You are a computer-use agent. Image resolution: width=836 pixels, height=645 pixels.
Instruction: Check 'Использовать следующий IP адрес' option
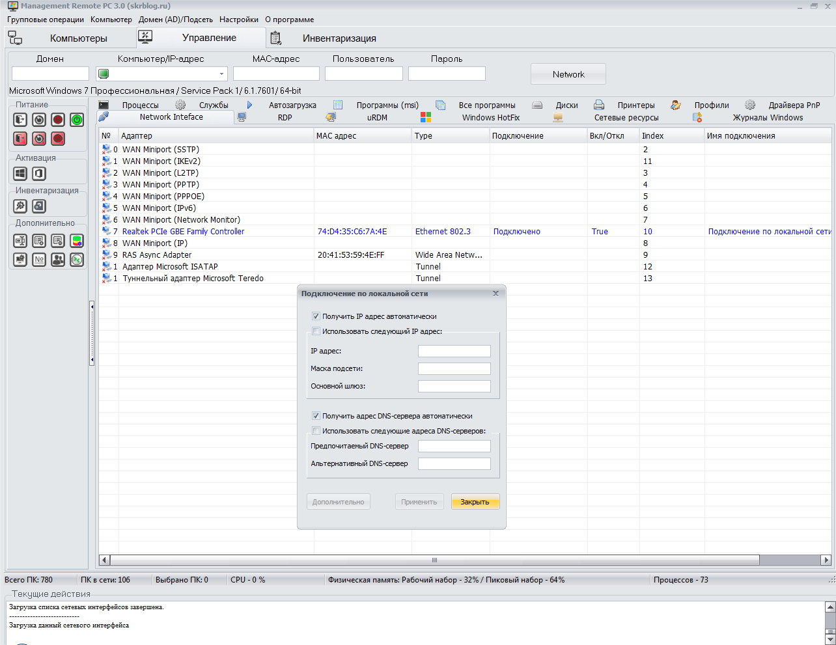tap(316, 331)
